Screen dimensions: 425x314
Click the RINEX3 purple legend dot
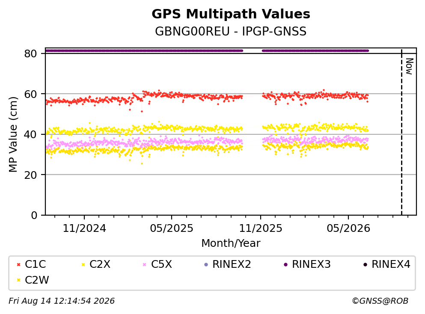tap(285, 264)
